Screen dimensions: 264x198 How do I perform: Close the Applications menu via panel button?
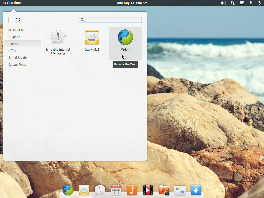point(12,3)
